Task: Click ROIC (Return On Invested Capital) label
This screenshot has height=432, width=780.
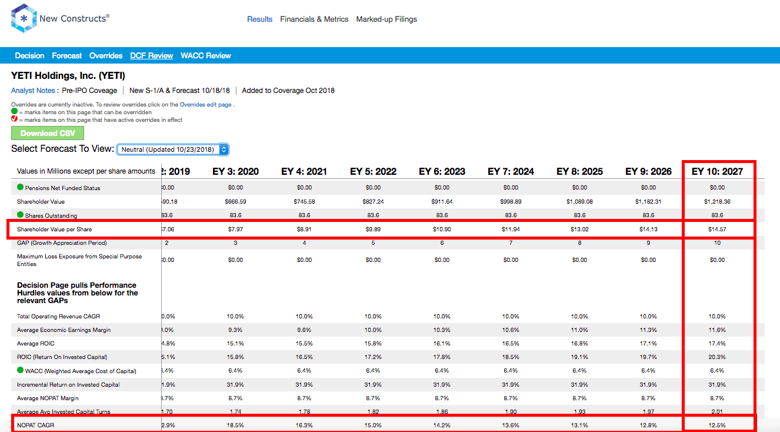Action: (x=62, y=357)
